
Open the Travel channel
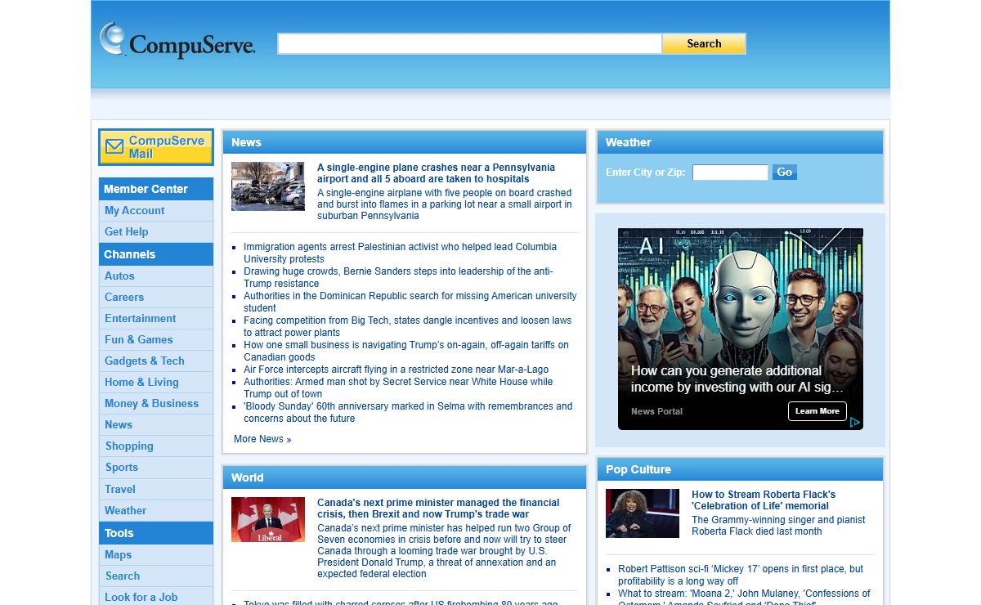coord(120,489)
